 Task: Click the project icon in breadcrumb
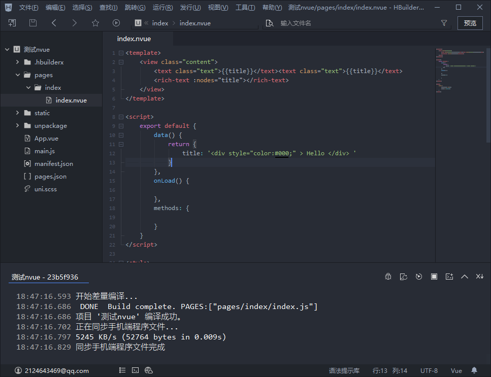[138, 23]
